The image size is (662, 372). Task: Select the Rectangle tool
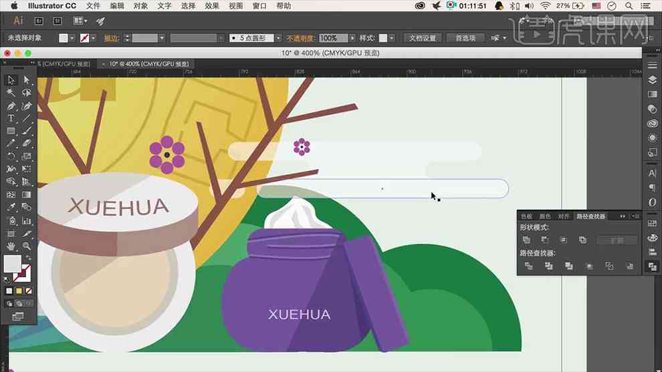[x=11, y=131]
